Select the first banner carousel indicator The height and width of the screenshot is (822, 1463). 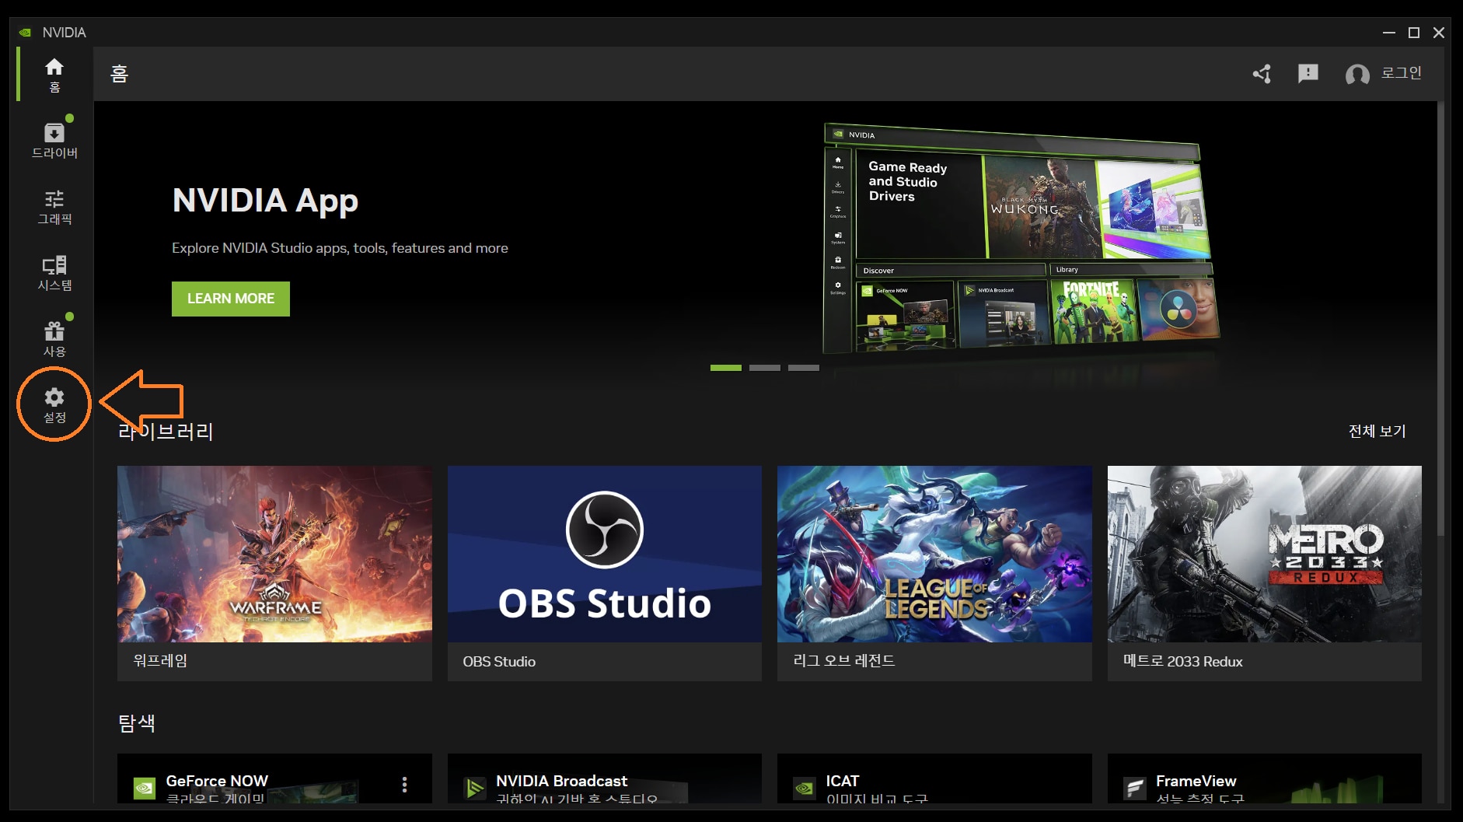tap(726, 368)
